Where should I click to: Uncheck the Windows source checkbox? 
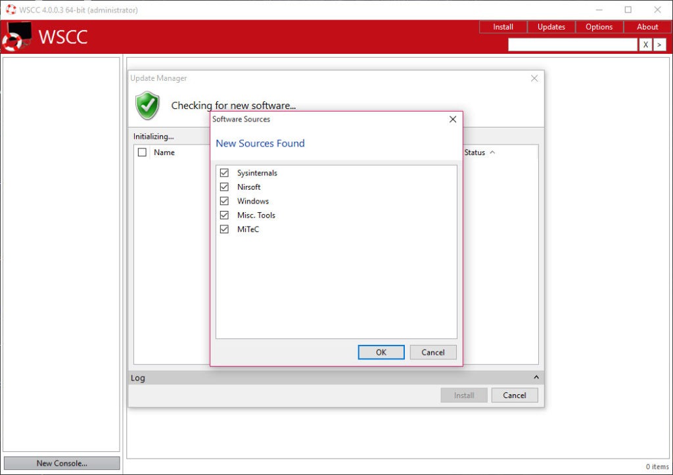tap(224, 201)
